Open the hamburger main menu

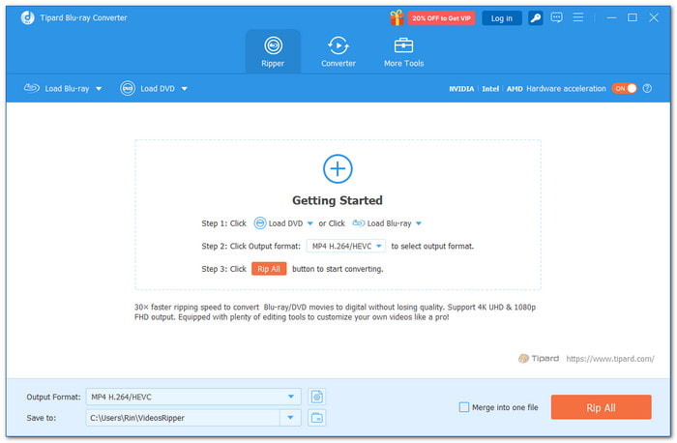click(577, 17)
